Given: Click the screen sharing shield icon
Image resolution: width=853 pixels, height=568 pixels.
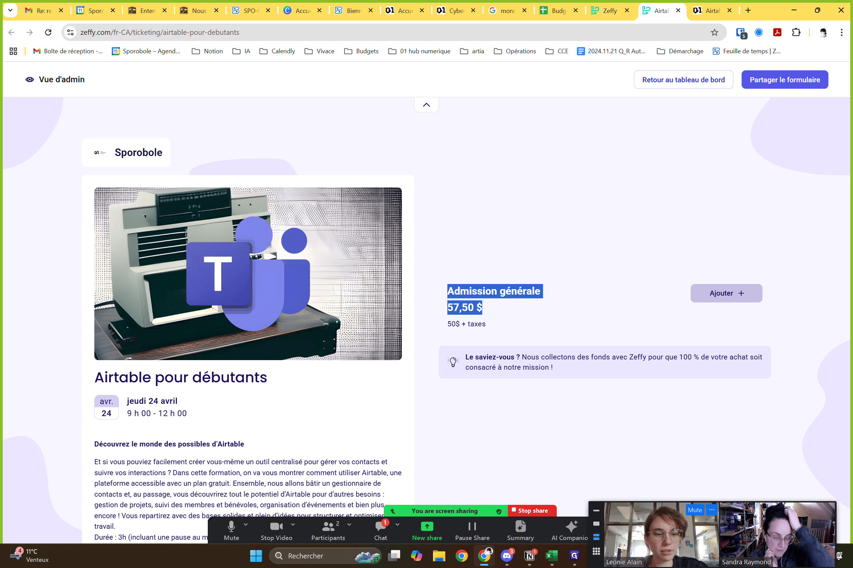Looking at the screenshot, I should click(x=499, y=511).
